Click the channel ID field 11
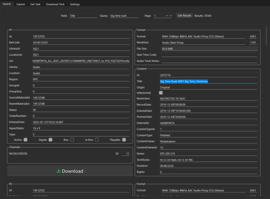 [x=125, y=154]
